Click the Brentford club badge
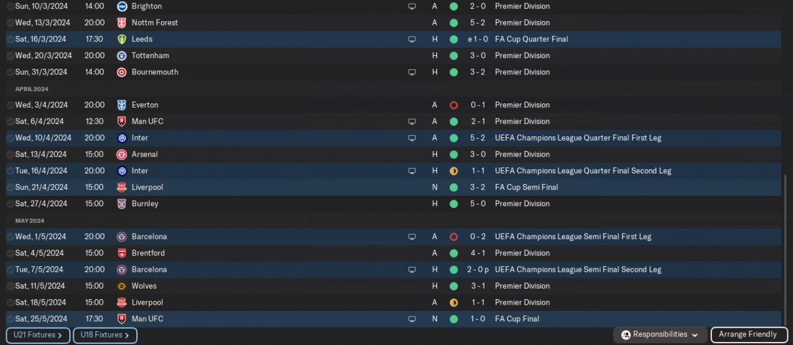793x345 pixels. coord(122,253)
